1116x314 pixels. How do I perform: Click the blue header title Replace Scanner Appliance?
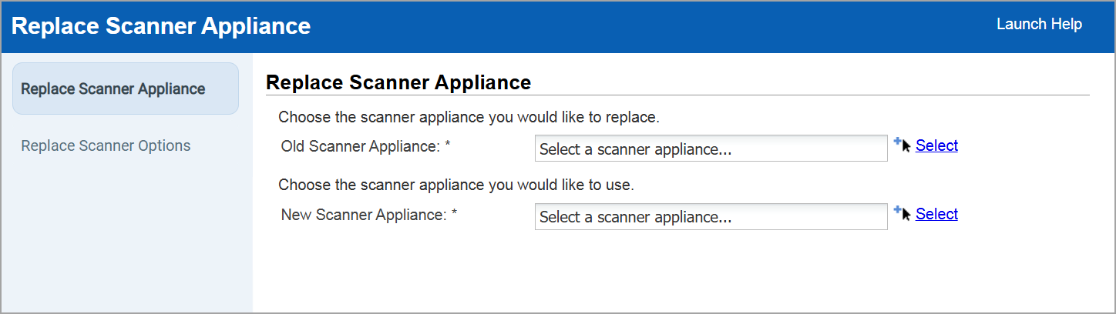[x=161, y=26]
